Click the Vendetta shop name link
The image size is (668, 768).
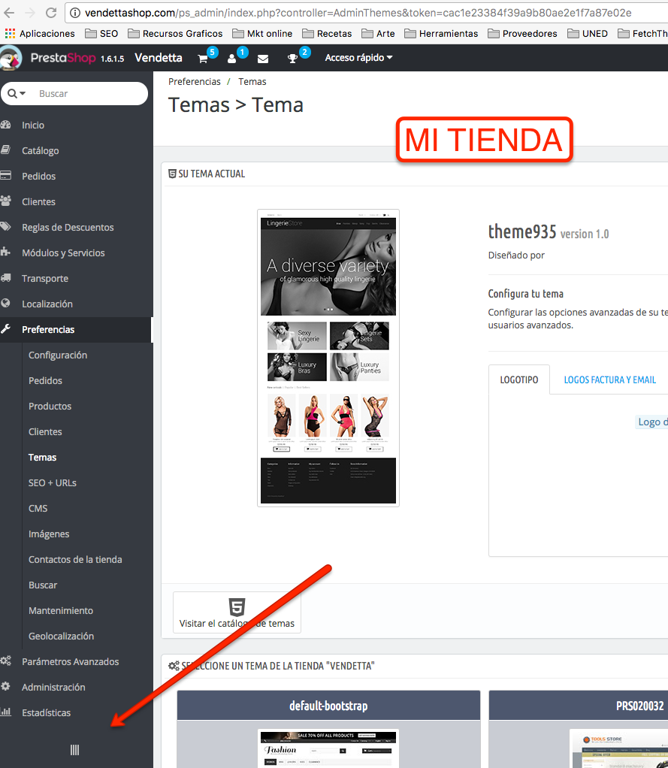tap(159, 58)
